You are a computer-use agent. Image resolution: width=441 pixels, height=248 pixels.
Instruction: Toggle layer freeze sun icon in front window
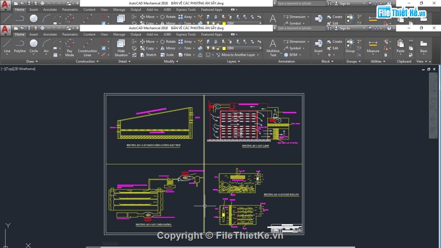(213, 48)
